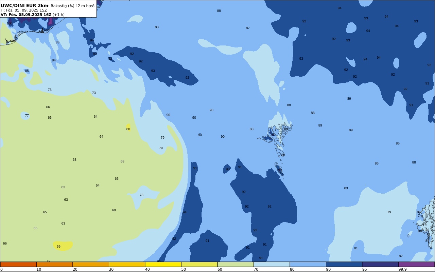Image resolution: width=435 pixels, height=272 pixels.
Task: Click the bright yellow 40–50 legend swatch
Action: 163,264
